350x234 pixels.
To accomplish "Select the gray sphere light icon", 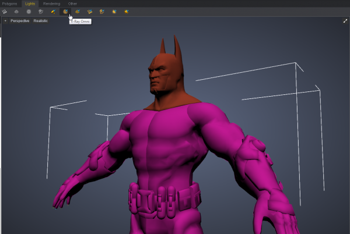I will [29, 11].
